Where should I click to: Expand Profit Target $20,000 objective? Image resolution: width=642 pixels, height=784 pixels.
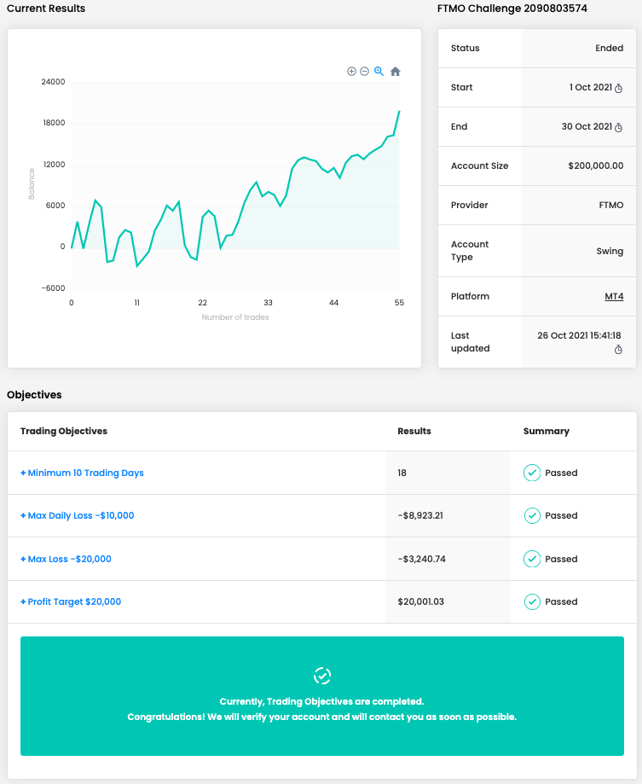point(71,601)
